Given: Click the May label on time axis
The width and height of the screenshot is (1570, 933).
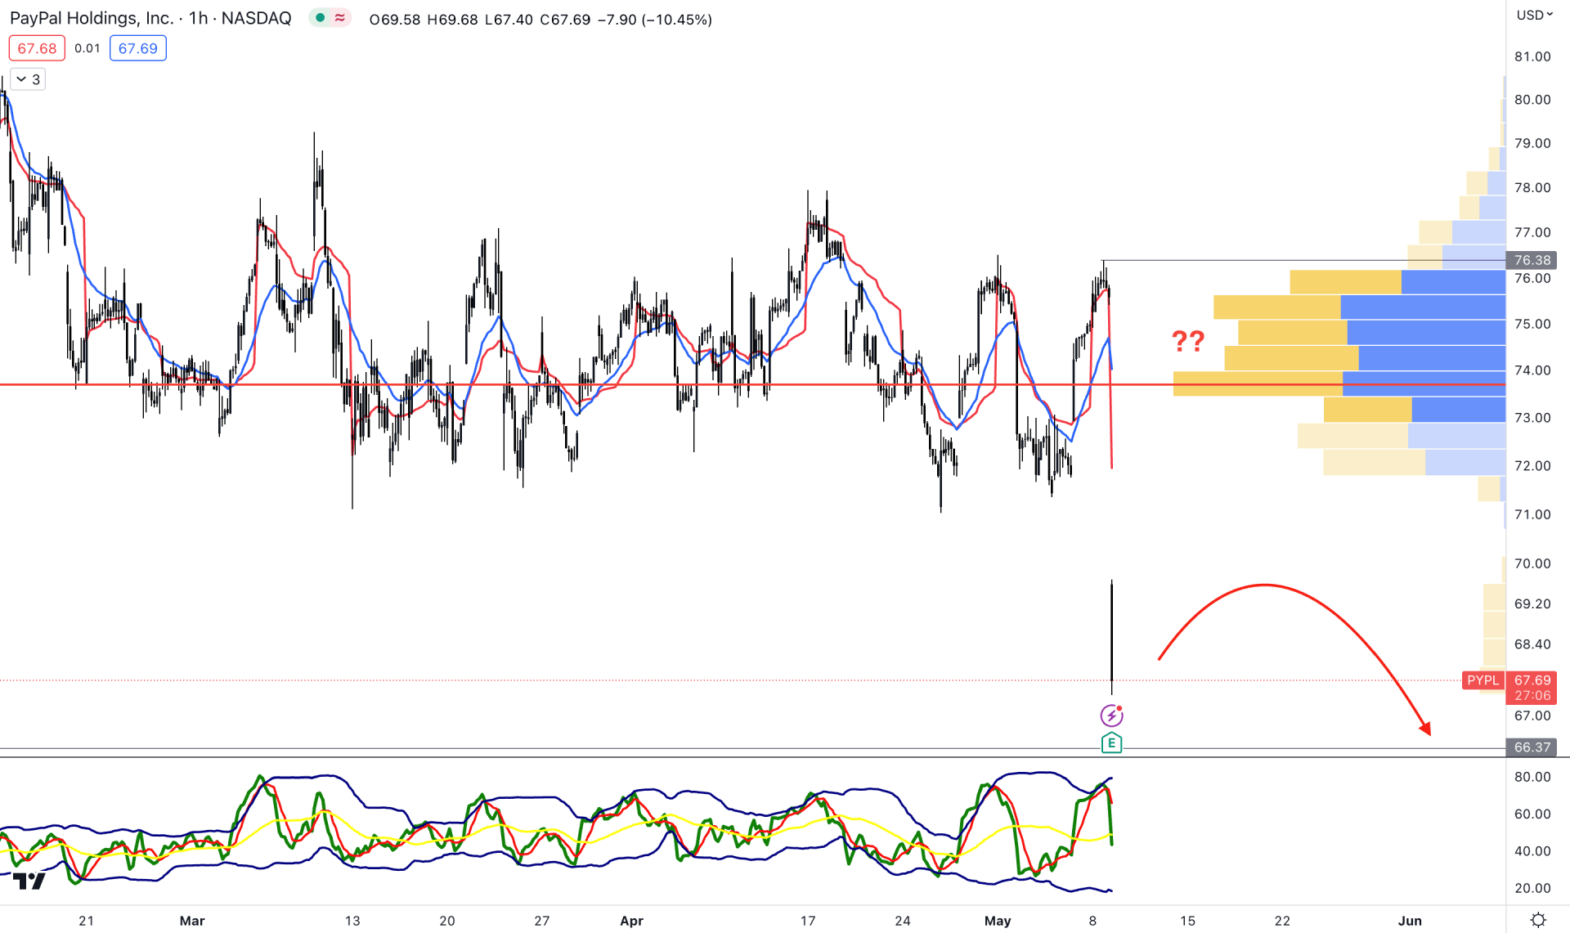Looking at the screenshot, I should click(x=998, y=921).
